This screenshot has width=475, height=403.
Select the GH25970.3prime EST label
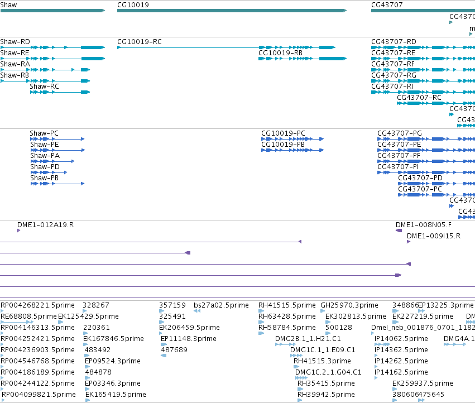(349, 305)
